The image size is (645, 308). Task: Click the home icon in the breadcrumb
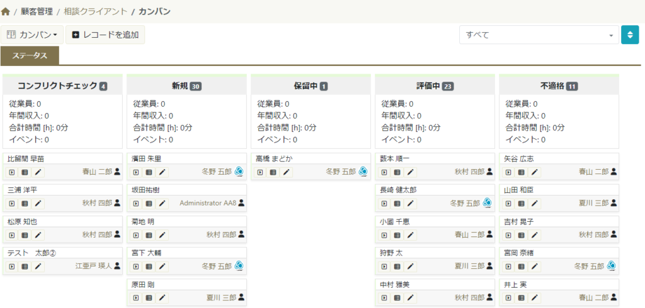(6, 11)
